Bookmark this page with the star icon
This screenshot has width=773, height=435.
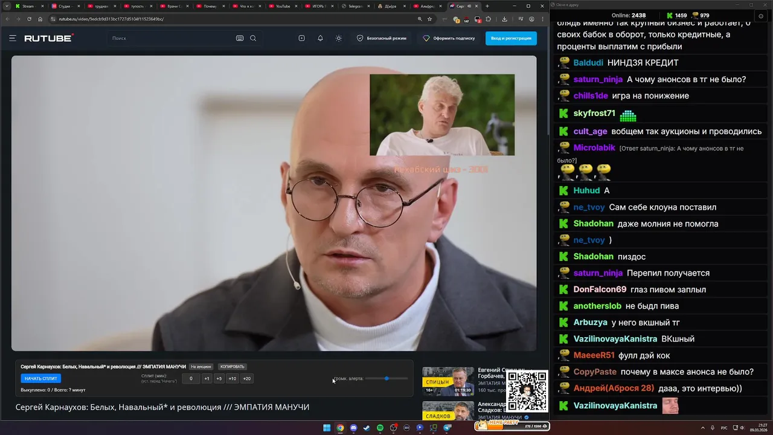[430, 19]
